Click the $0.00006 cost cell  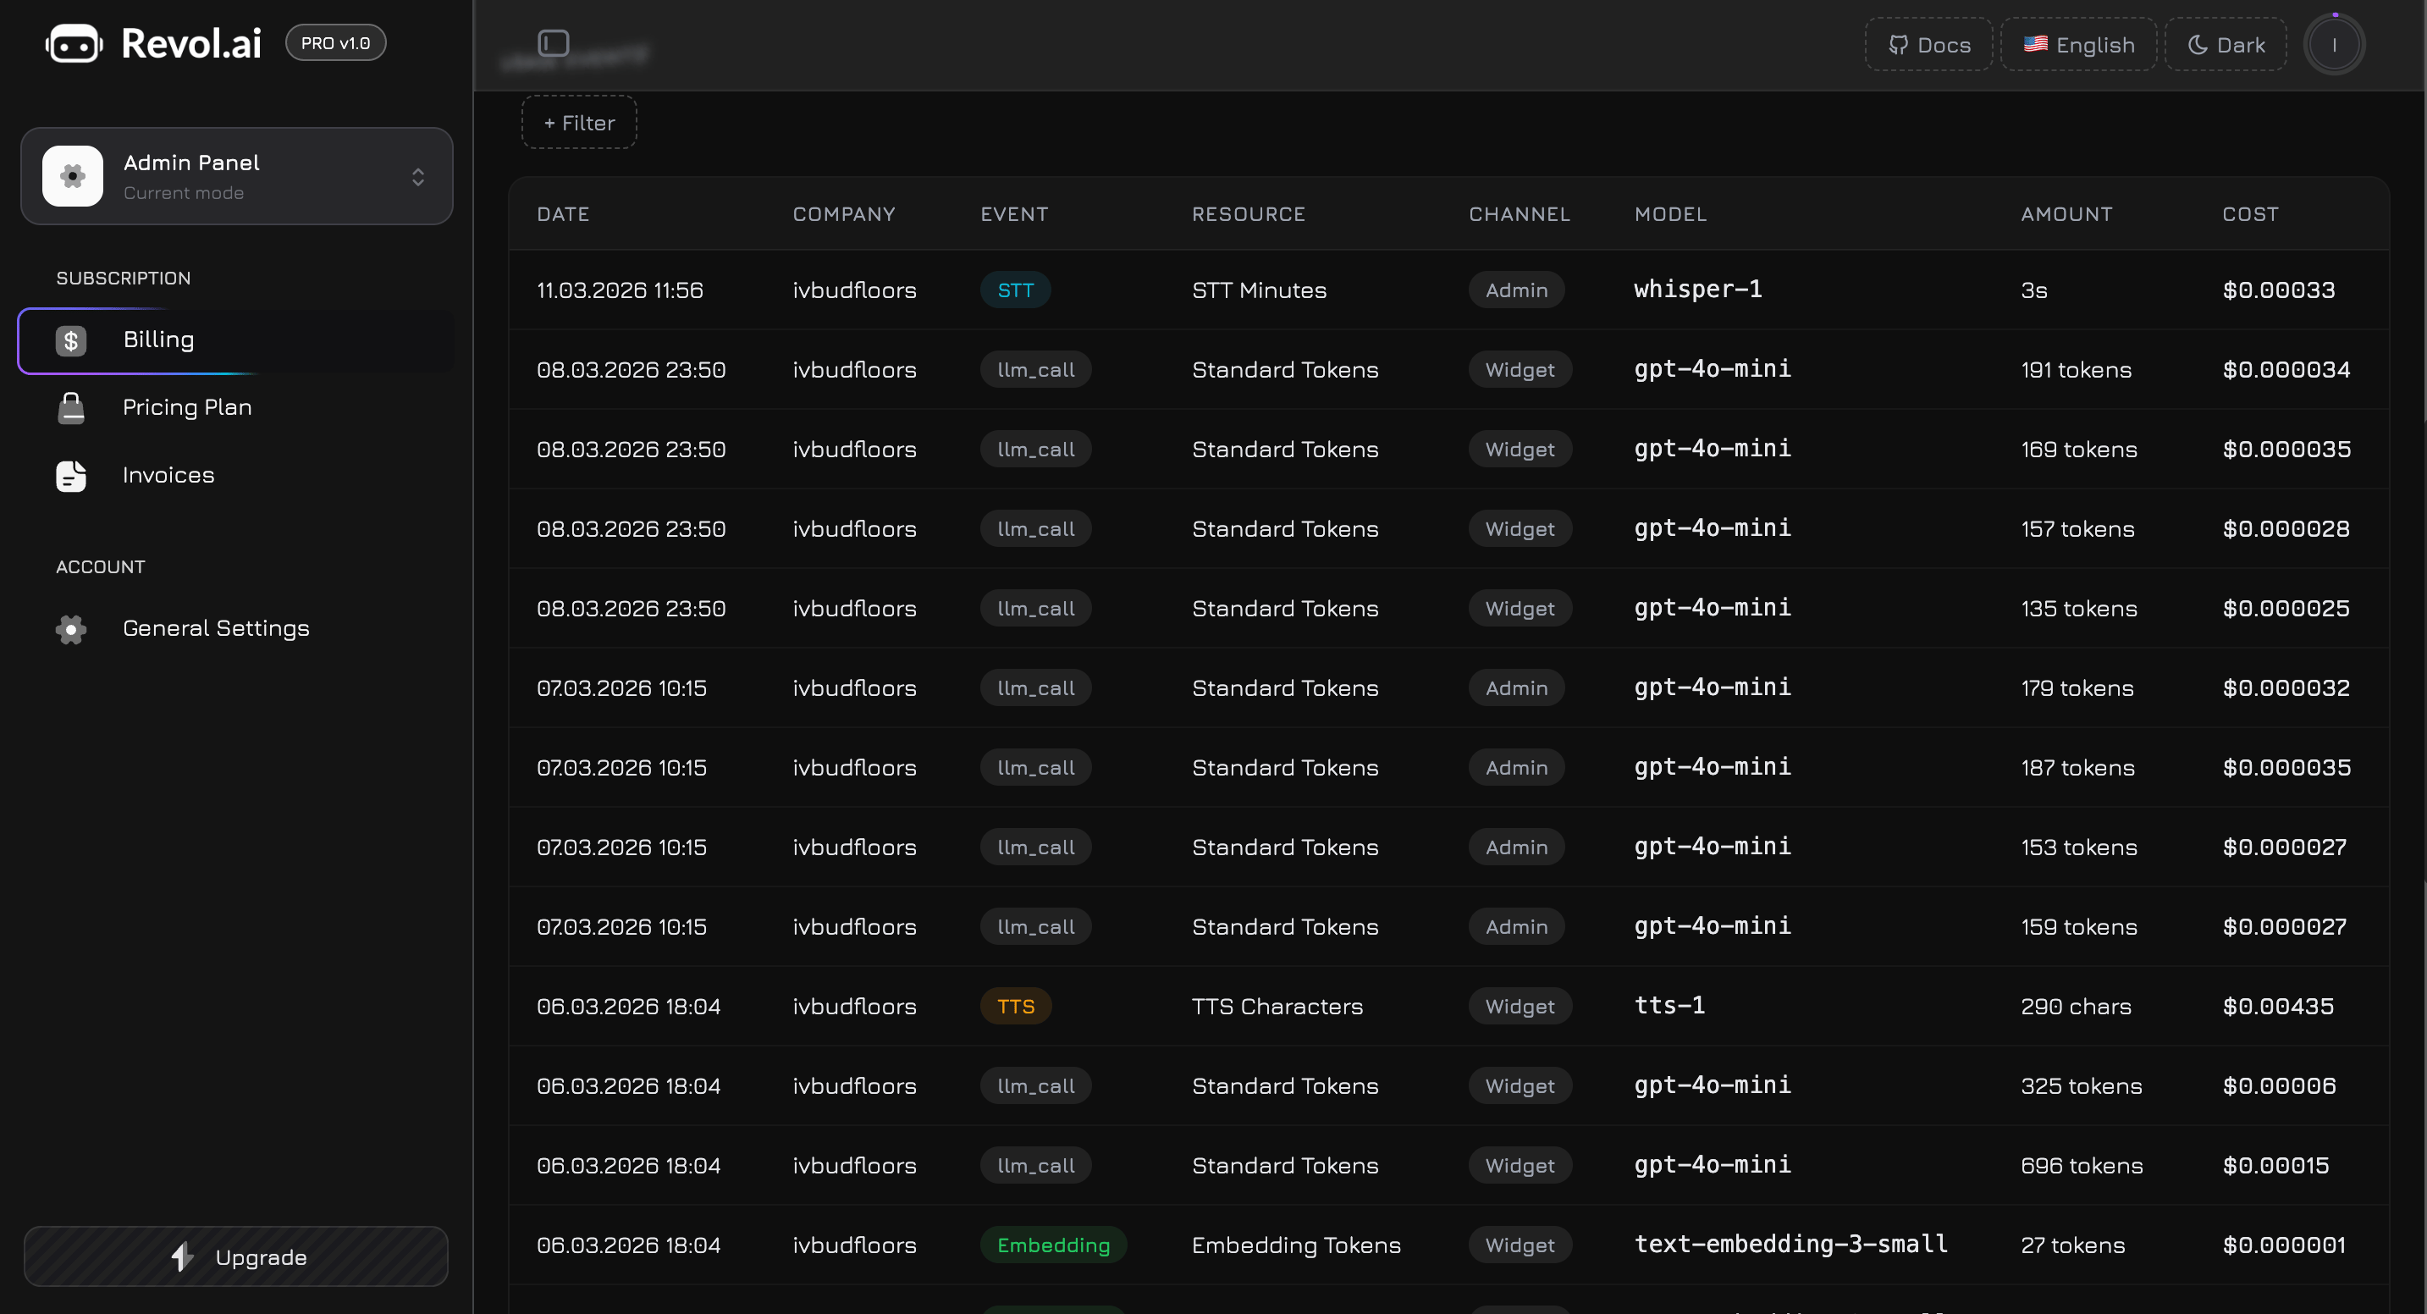[x=2278, y=1087]
